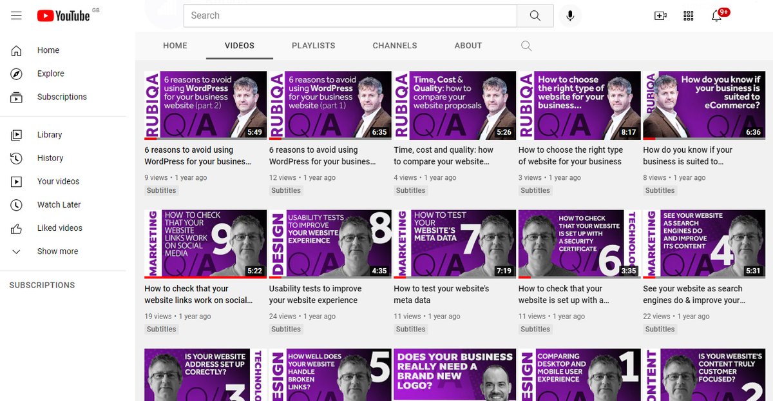Click '24 views • 1 year ago' text

tap(302, 317)
